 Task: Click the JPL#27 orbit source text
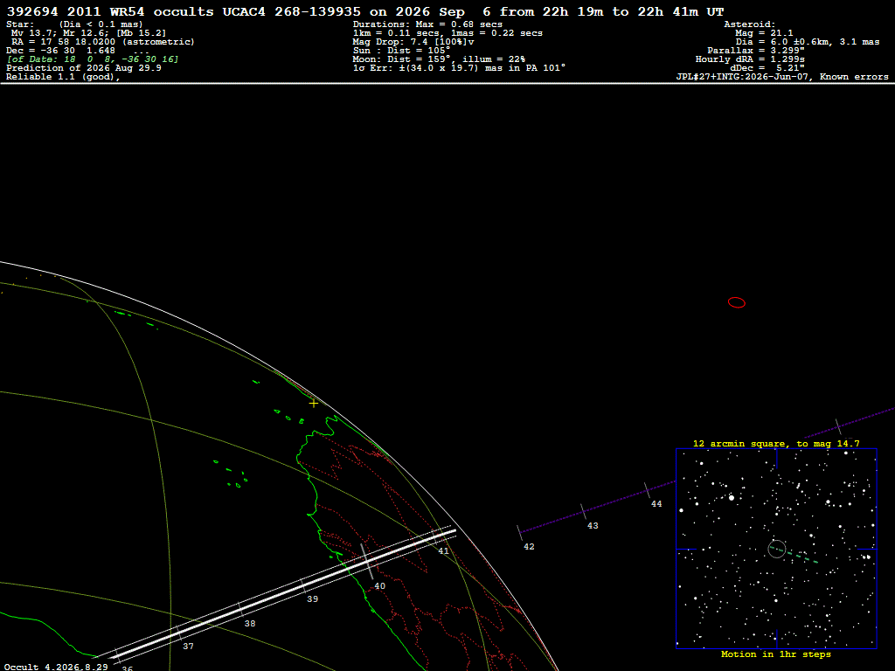pyautogui.click(x=782, y=77)
